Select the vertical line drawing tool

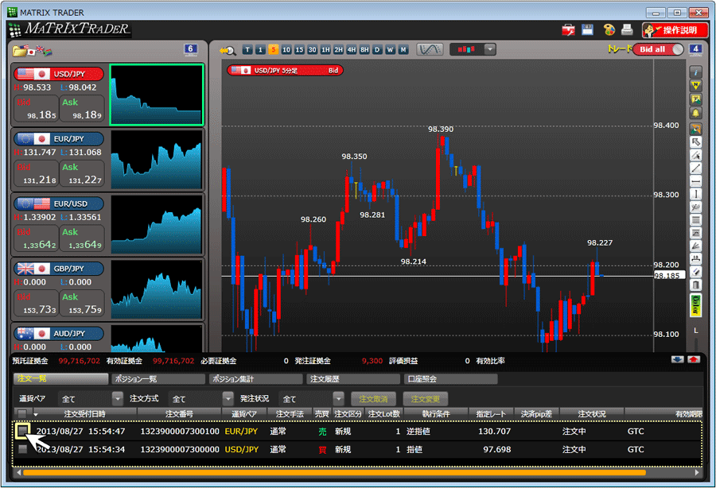695,194
